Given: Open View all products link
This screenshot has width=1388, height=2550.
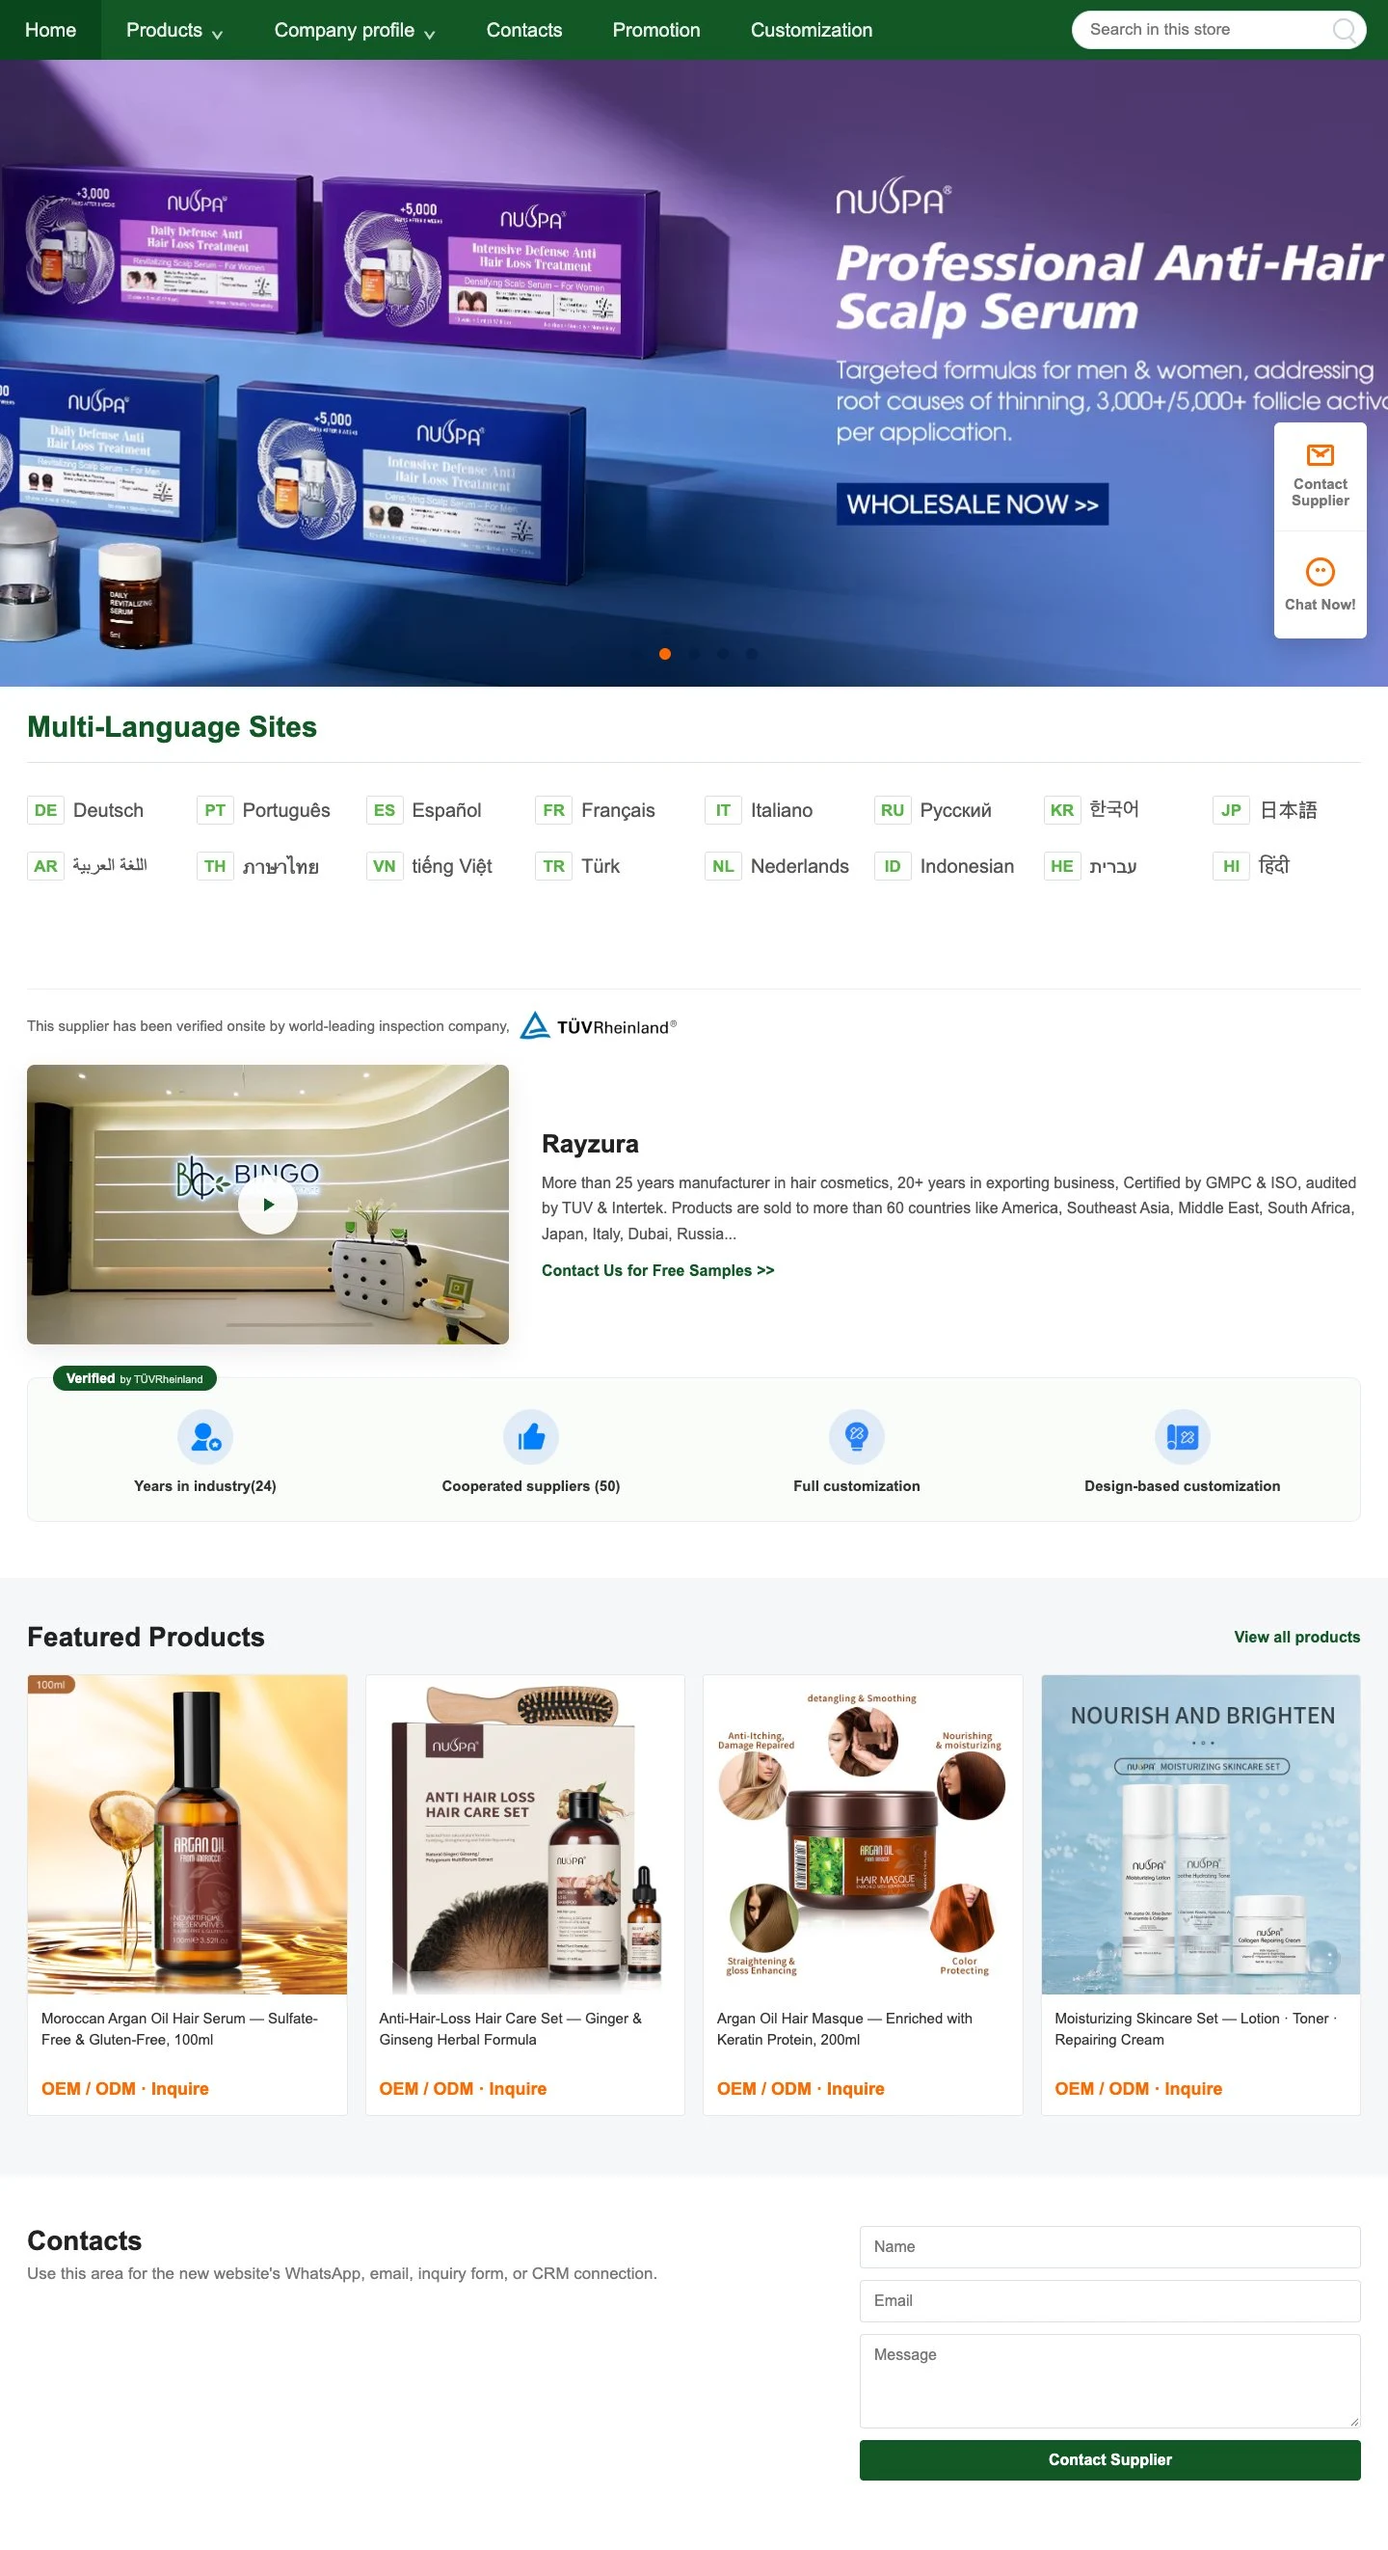Looking at the screenshot, I should point(1296,1637).
